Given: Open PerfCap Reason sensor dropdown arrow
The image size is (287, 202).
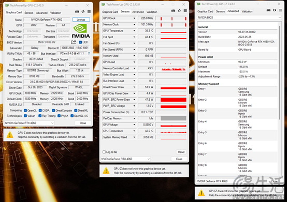Looking at the screenshot, I should (134, 118).
